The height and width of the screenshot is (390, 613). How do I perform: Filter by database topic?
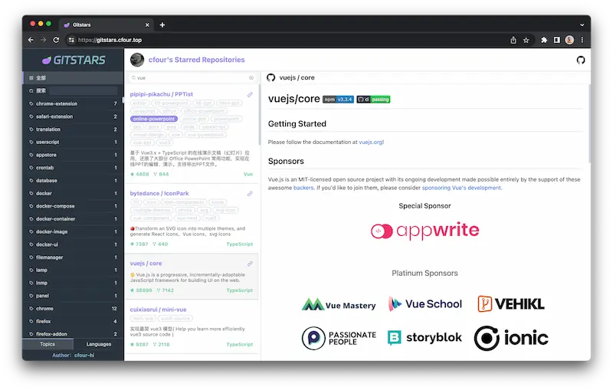tap(73, 181)
